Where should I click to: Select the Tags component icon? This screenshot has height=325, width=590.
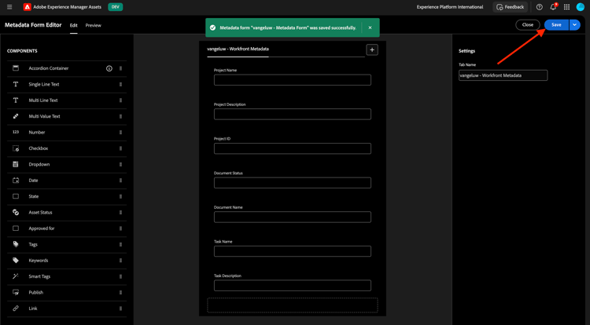16,244
